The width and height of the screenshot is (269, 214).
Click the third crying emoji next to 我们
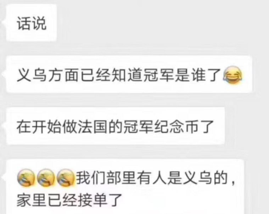[x=66, y=178]
